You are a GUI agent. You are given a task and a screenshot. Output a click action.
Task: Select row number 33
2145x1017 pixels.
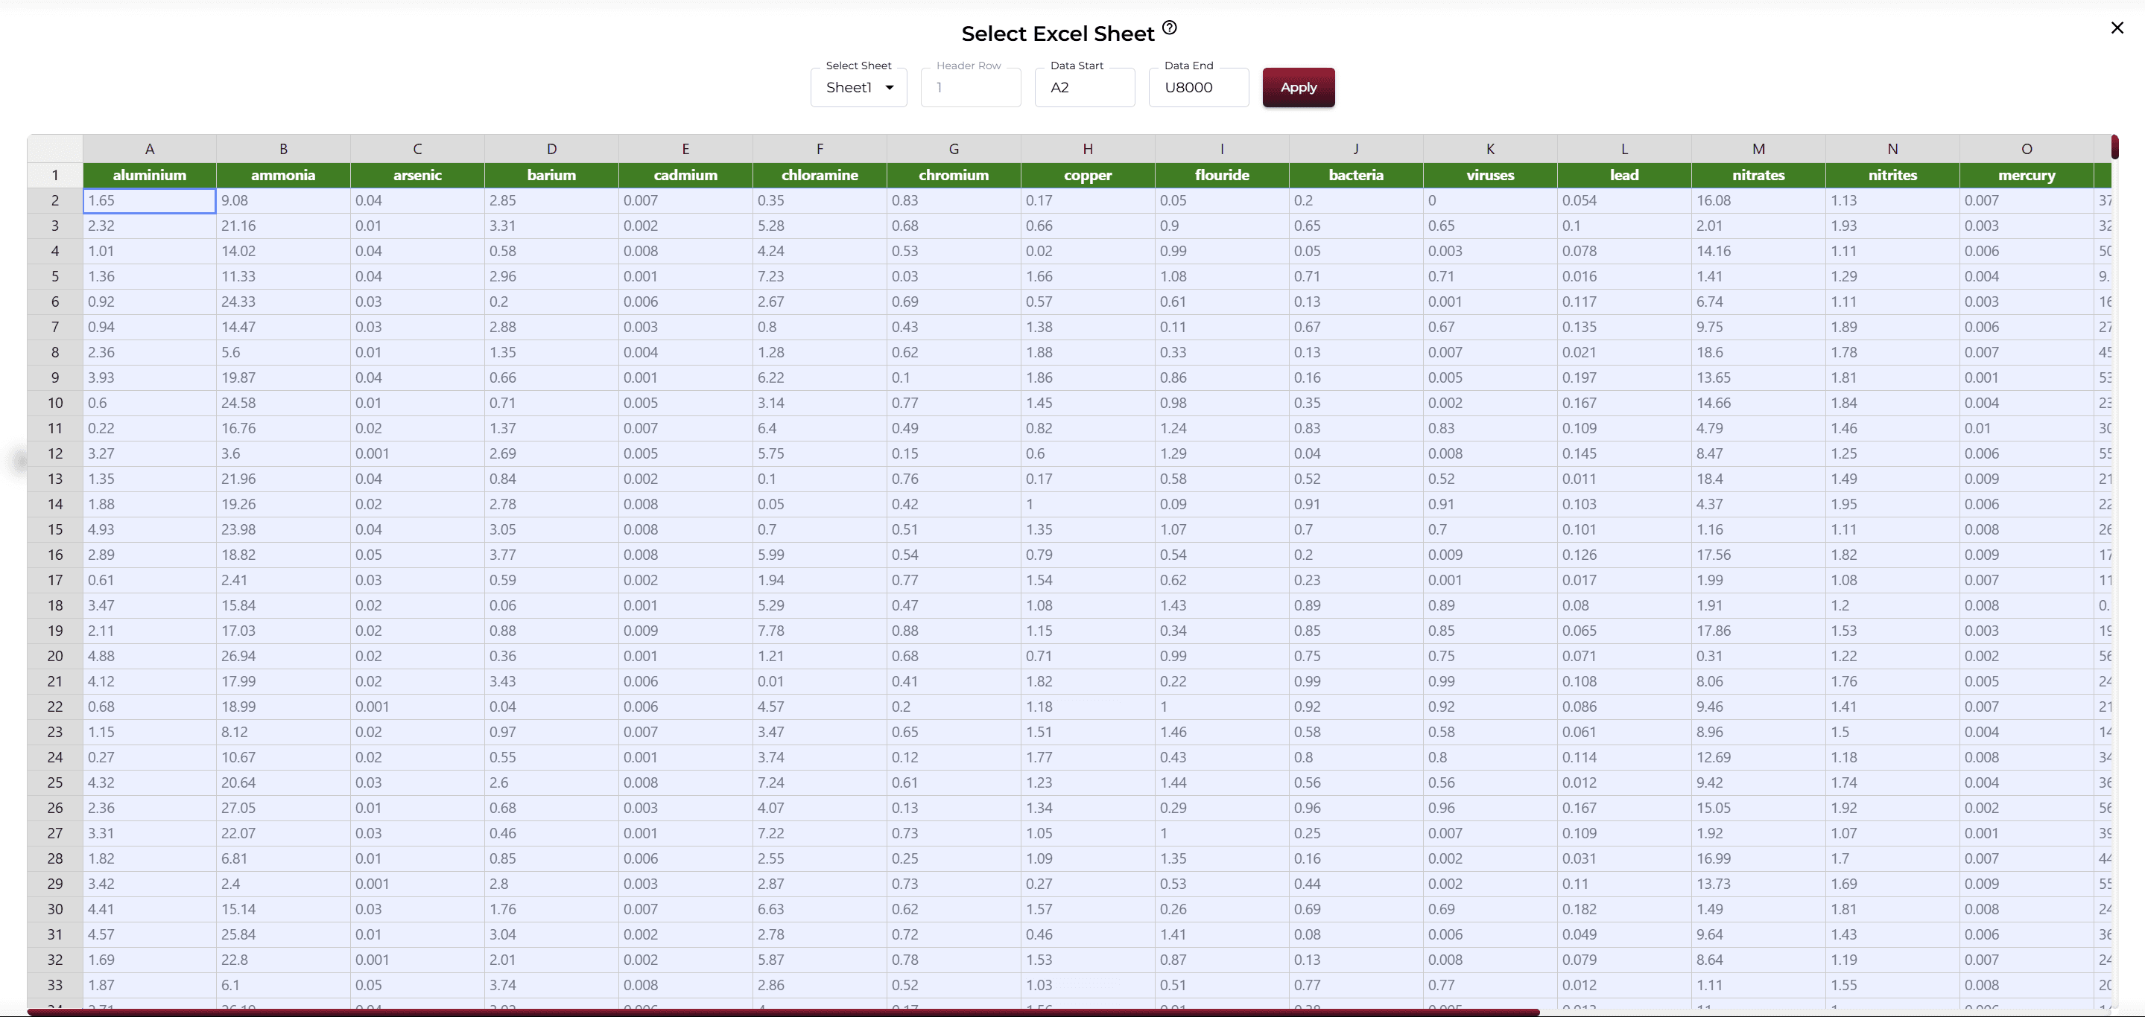[x=55, y=986]
